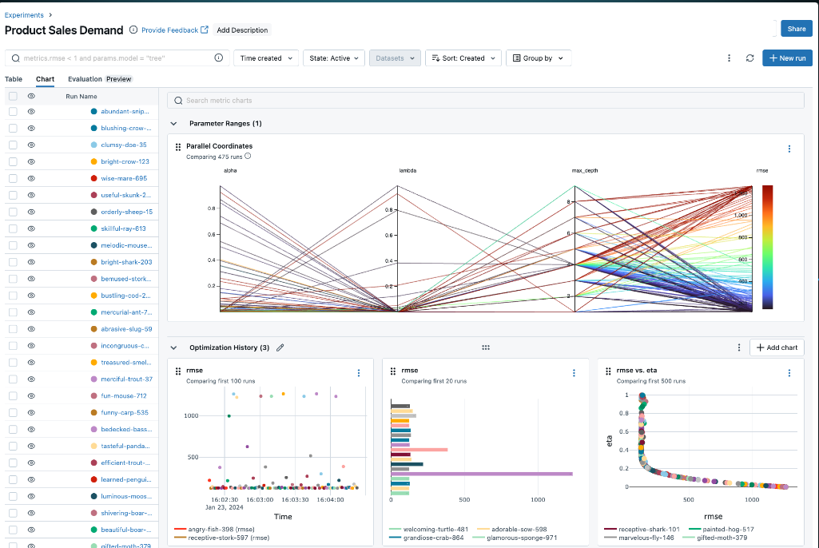Check the bright-crow-123 run checkbox

point(13,161)
